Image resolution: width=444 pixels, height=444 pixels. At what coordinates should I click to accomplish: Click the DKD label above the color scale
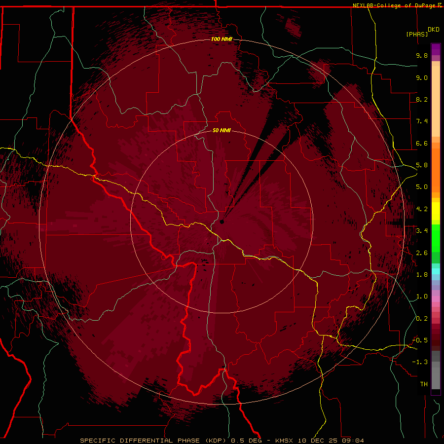point(434,30)
